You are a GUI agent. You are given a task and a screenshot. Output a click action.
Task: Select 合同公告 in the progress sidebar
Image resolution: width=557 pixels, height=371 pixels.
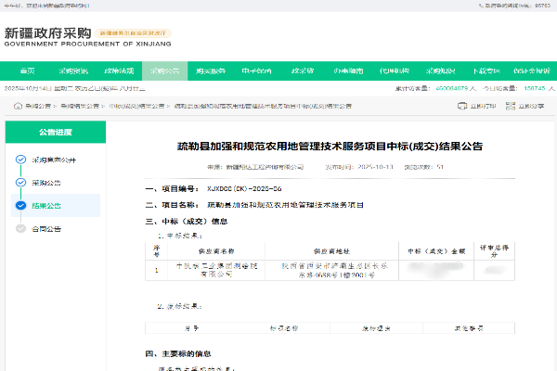pyautogui.click(x=46, y=228)
